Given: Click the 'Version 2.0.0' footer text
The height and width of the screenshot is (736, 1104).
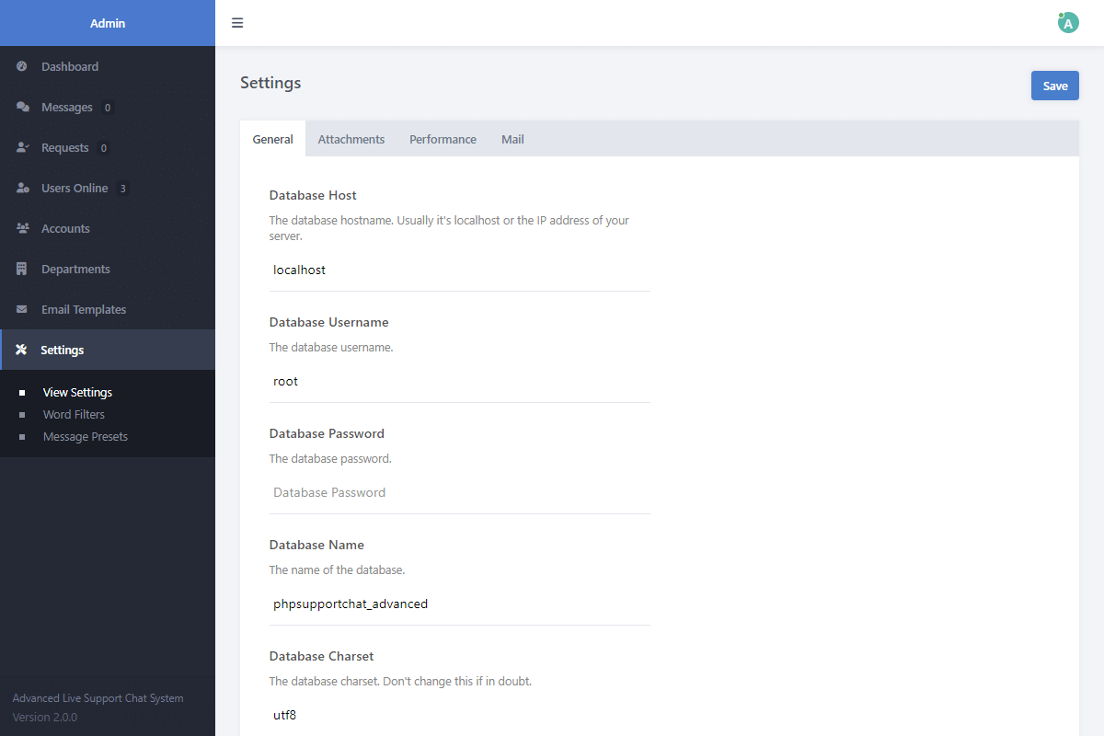Looking at the screenshot, I should pos(45,717).
